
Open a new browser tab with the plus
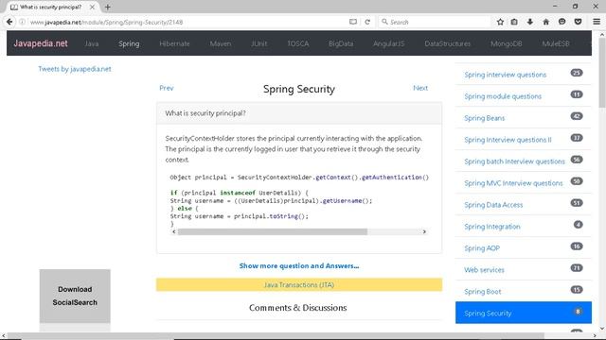point(107,7)
